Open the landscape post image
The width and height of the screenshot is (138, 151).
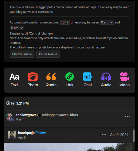coord(68,147)
